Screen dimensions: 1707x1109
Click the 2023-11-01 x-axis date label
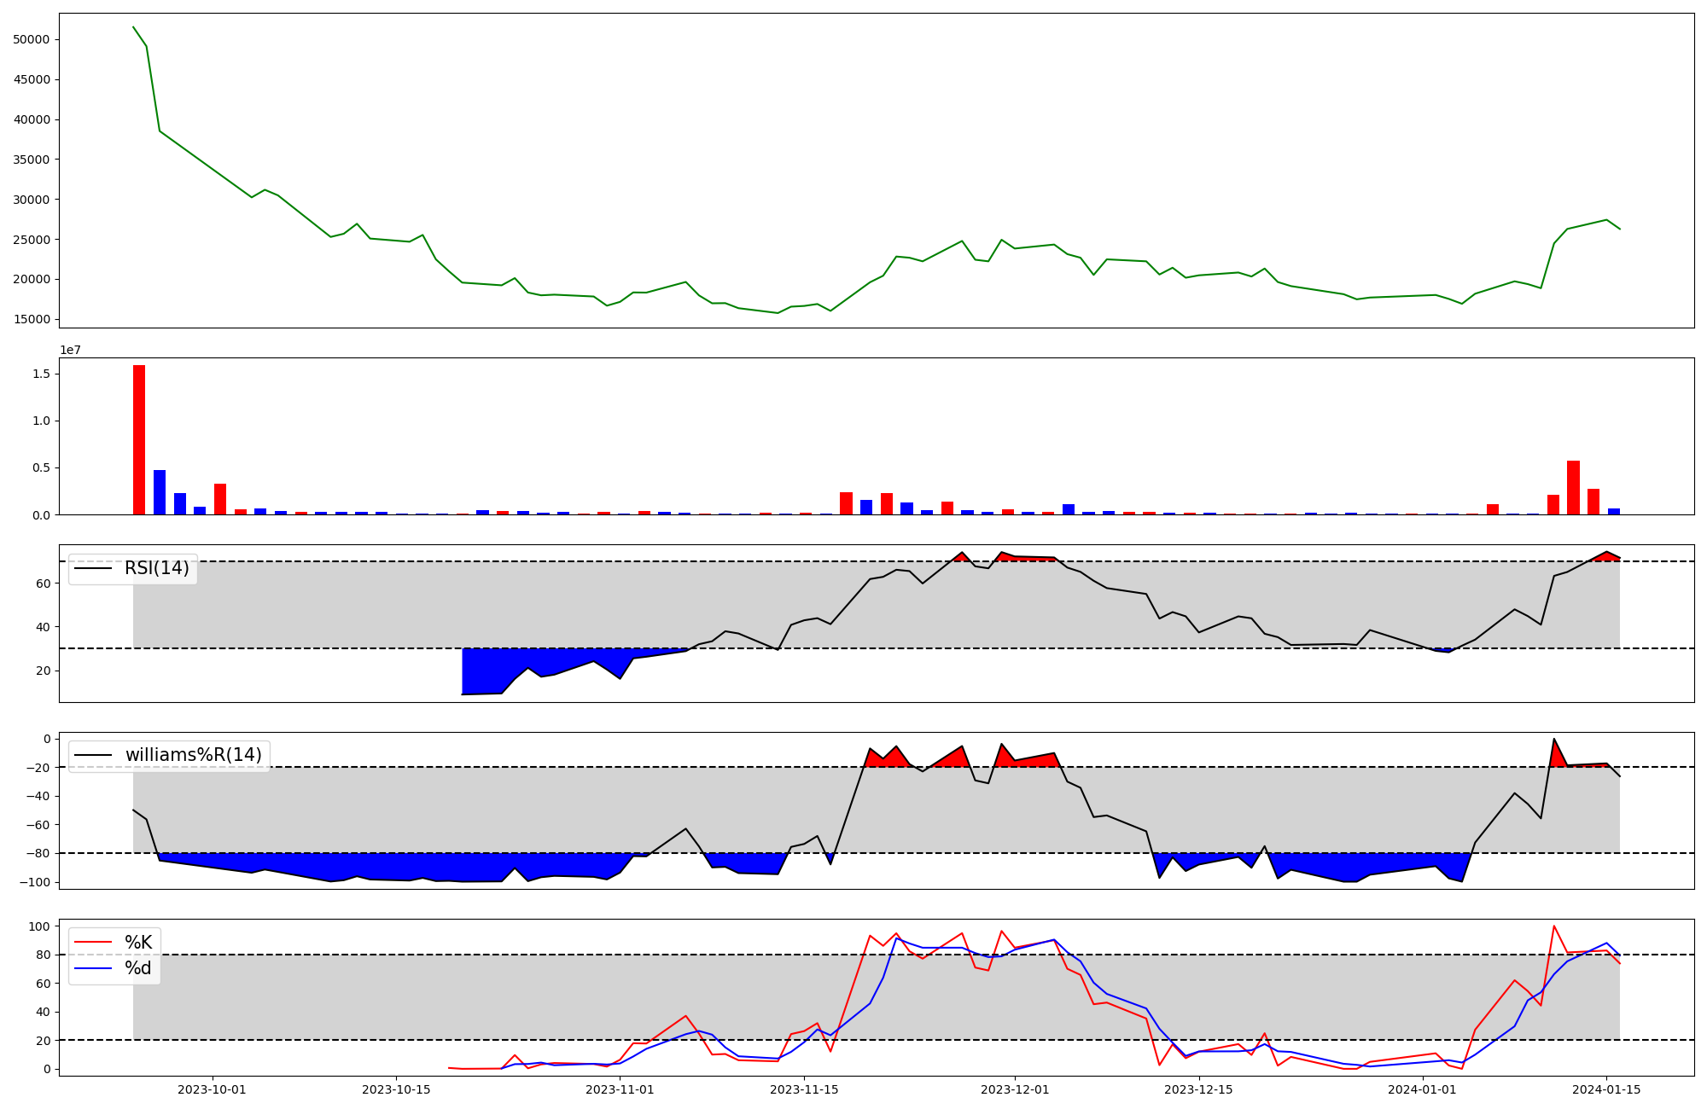coord(620,1089)
